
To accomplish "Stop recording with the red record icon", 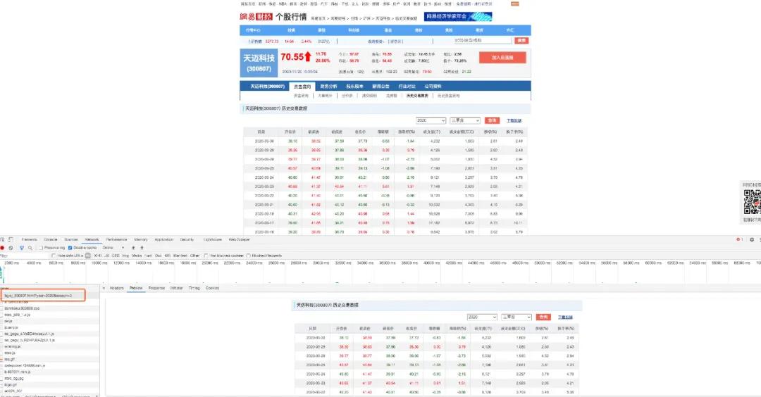I will click(2, 248).
